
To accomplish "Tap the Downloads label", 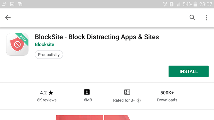I will (167, 100).
